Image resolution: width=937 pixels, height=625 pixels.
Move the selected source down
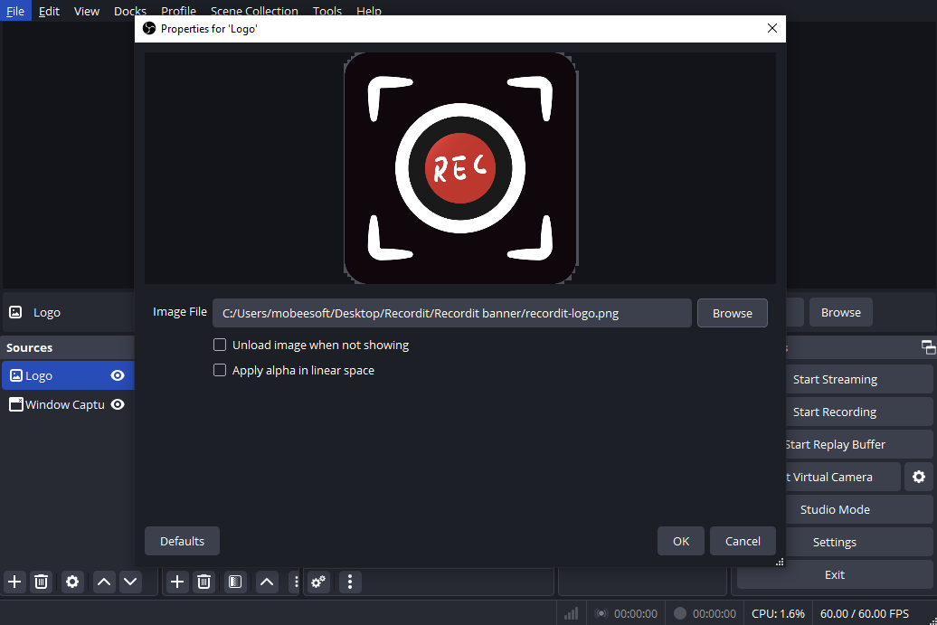coord(130,582)
